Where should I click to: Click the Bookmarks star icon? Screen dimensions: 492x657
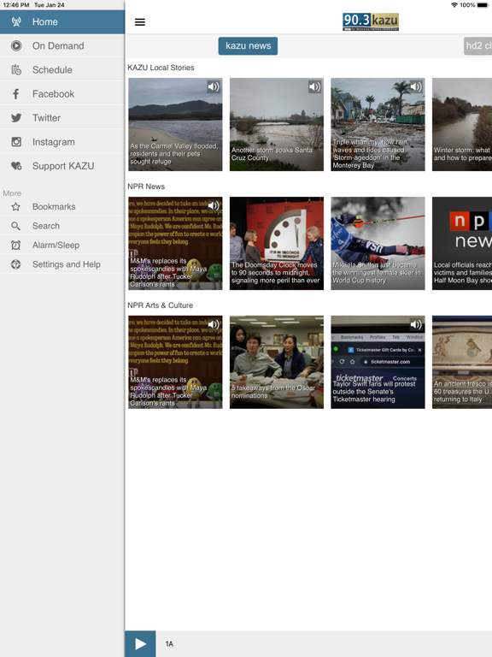pos(16,206)
